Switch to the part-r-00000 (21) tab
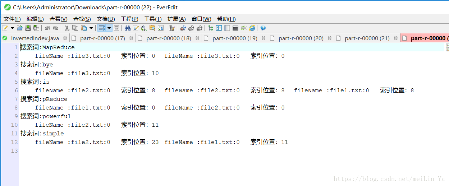The image size is (449, 186). click(x=367, y=38)
